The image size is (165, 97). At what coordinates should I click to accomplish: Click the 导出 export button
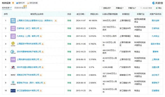159,8
